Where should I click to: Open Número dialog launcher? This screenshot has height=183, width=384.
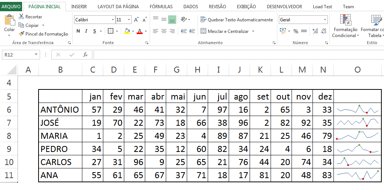pos(326,43)
